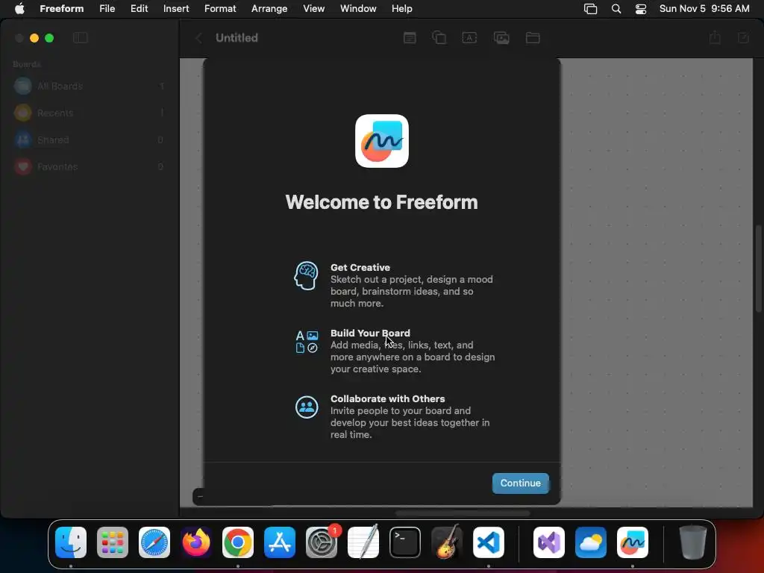This screenshot has width=764, height=573.
Task: Open Visual Studio from the Dock
Action: pyautogui.click(x=549, y=542)
